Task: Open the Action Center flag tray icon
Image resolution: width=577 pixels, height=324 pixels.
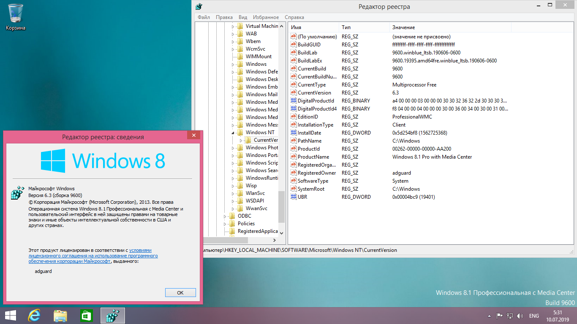Action: (x=500, y=316)
